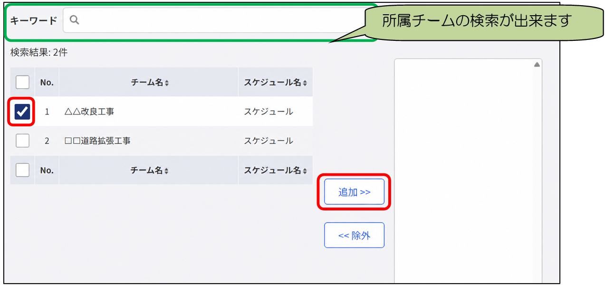Toggle select-all checkbox in bottom header
Viewport: 605px width, 285px height.
click(x=22, y=170)
